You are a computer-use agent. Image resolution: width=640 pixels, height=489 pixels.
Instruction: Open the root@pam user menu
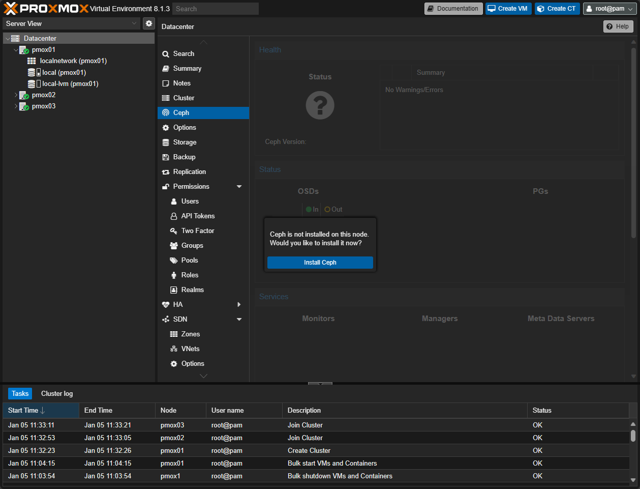pos(608,9)
